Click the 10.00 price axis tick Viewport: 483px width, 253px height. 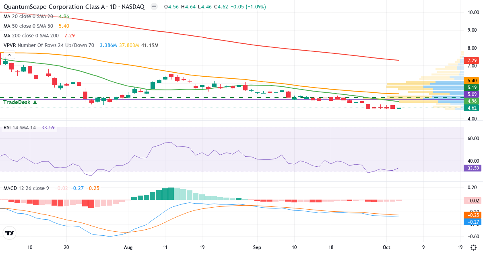pos(473,12)
